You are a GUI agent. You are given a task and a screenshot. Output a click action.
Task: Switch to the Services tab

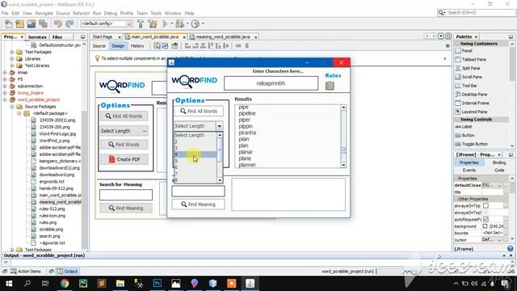click(37, 37)
